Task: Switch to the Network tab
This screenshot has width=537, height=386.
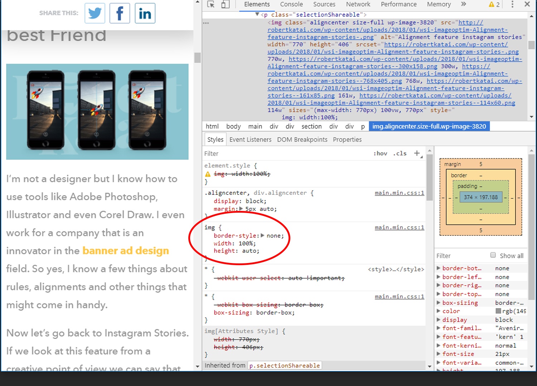Action: 358,4
